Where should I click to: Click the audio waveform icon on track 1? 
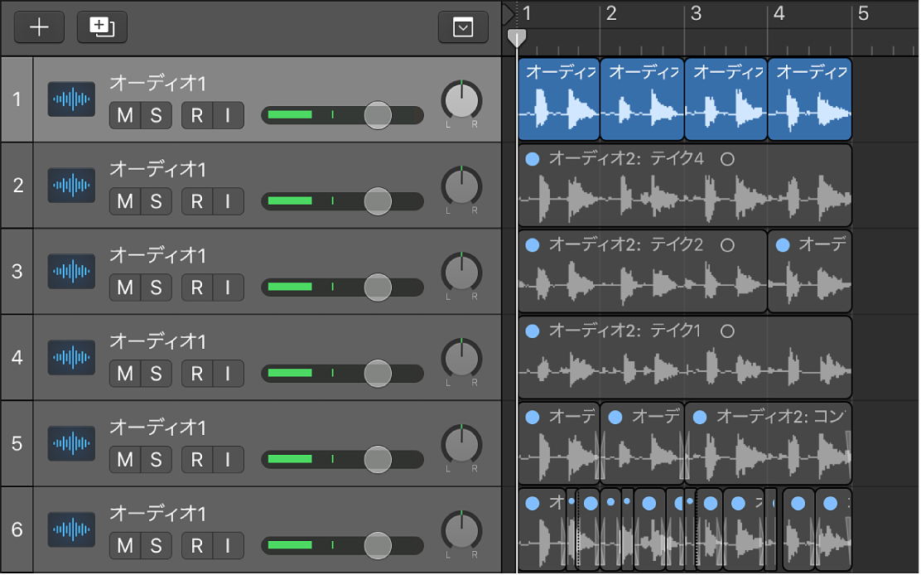pos(71,99)
